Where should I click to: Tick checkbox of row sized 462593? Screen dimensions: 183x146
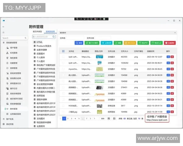pos(63,57)
